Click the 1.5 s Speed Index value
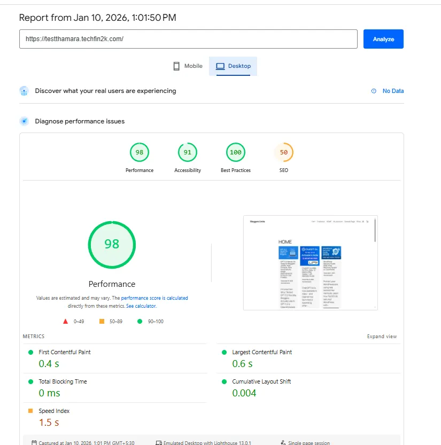 pyautogui.click(x=49, y=423)
